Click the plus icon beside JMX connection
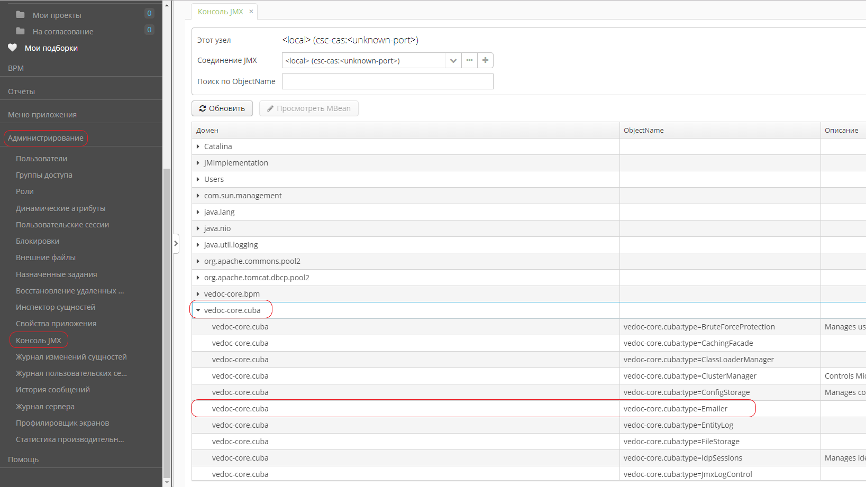The width and height of the screenshot is (866, 487). pos(485,60)
